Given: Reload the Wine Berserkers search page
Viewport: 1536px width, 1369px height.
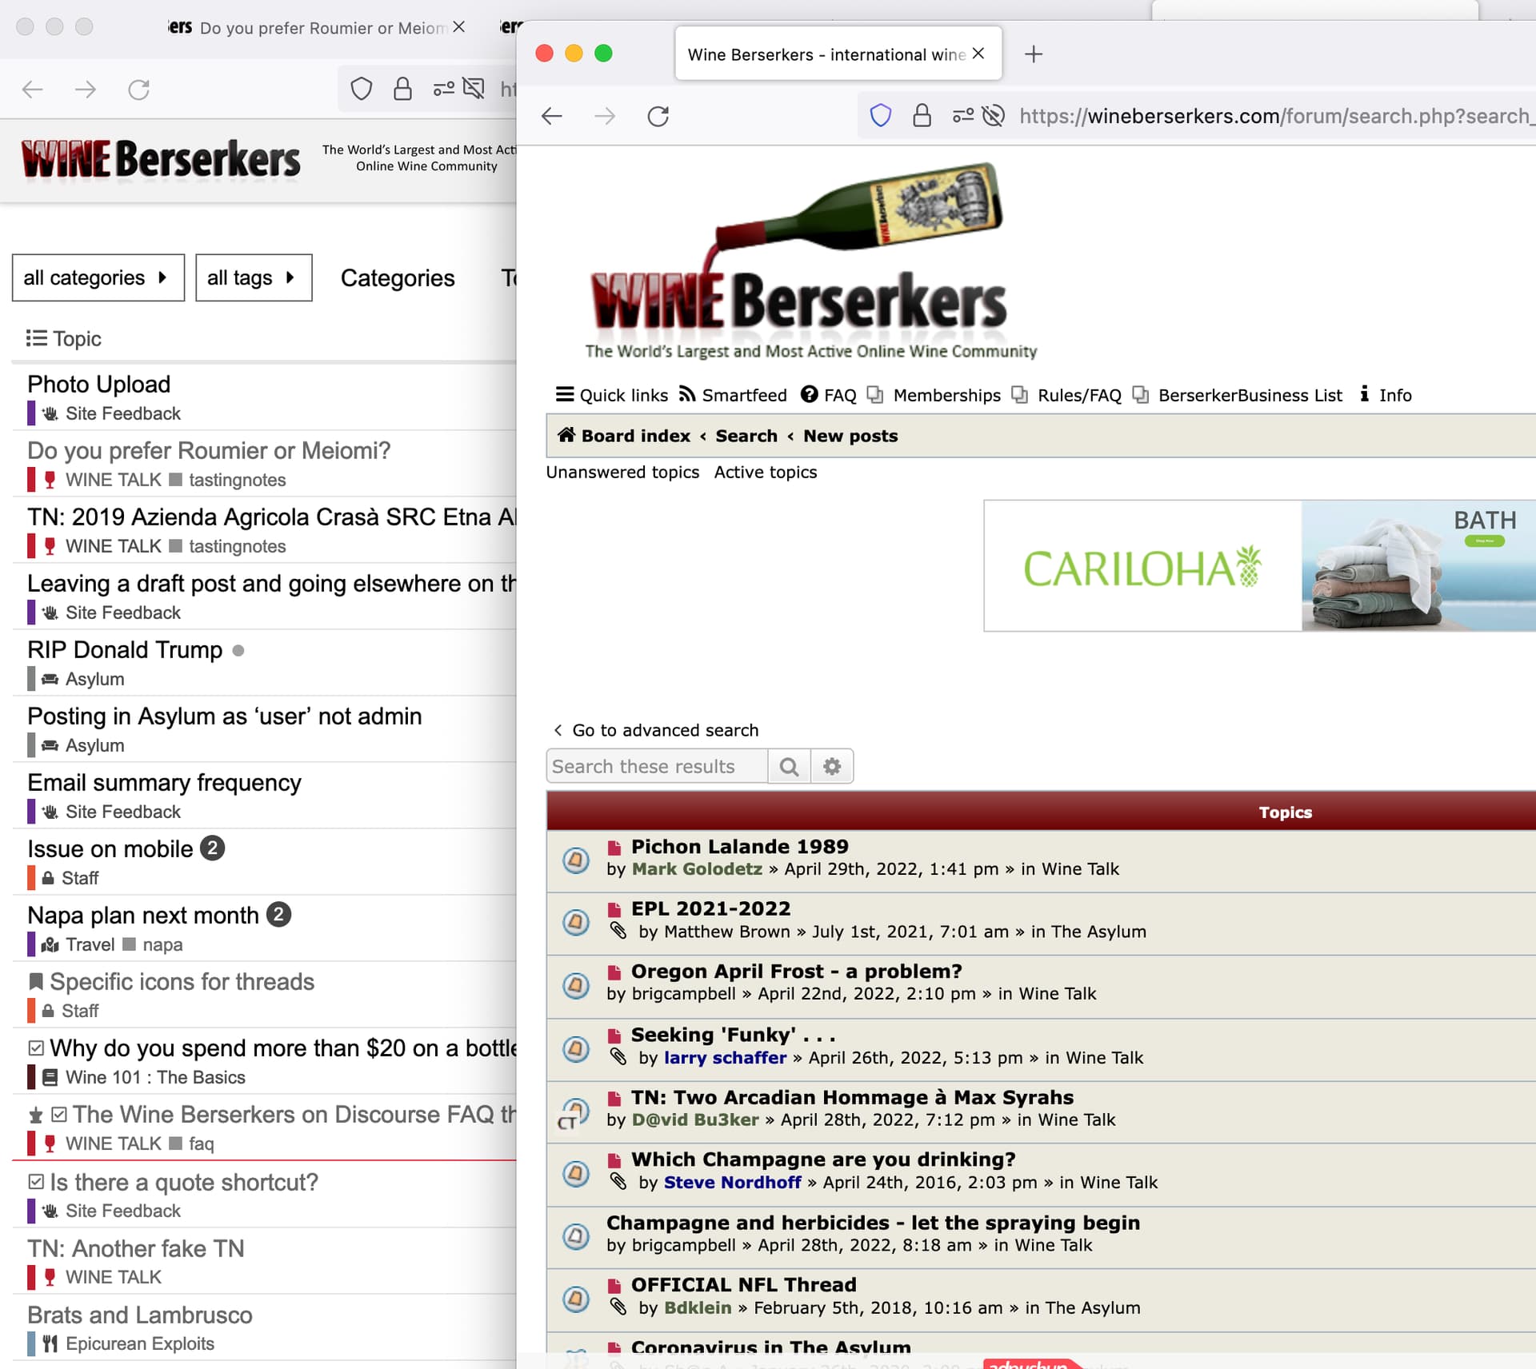Looking at the screenshot, I should coord(658,117).
